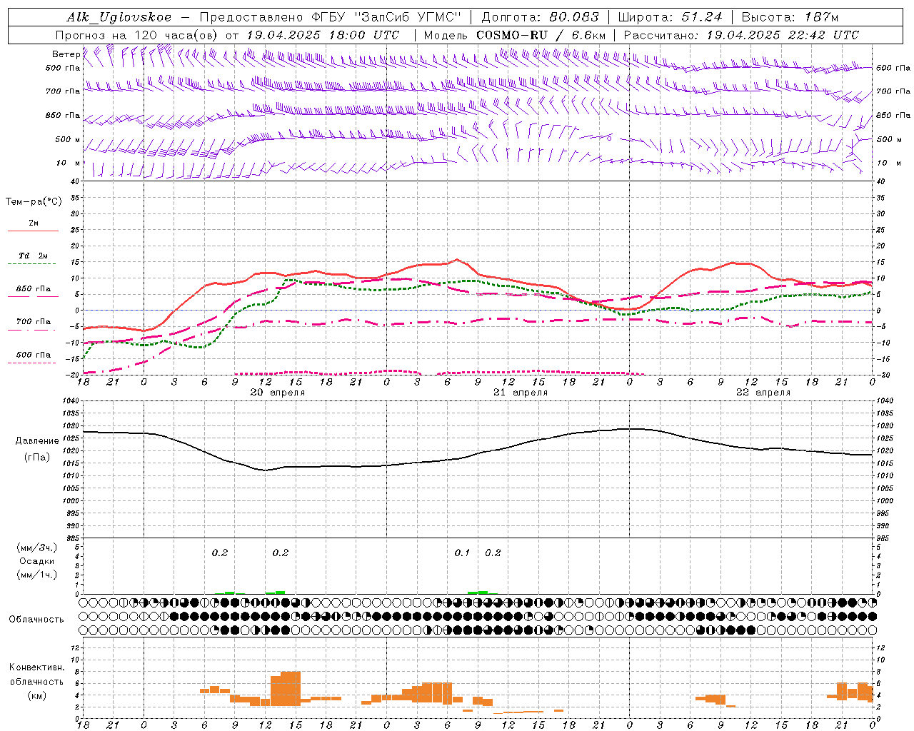The image size is (914, 731).
Task: Click the Ветер wind panel label
Action: [66, 54]
